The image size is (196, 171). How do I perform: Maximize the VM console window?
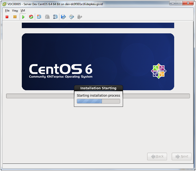179,3
